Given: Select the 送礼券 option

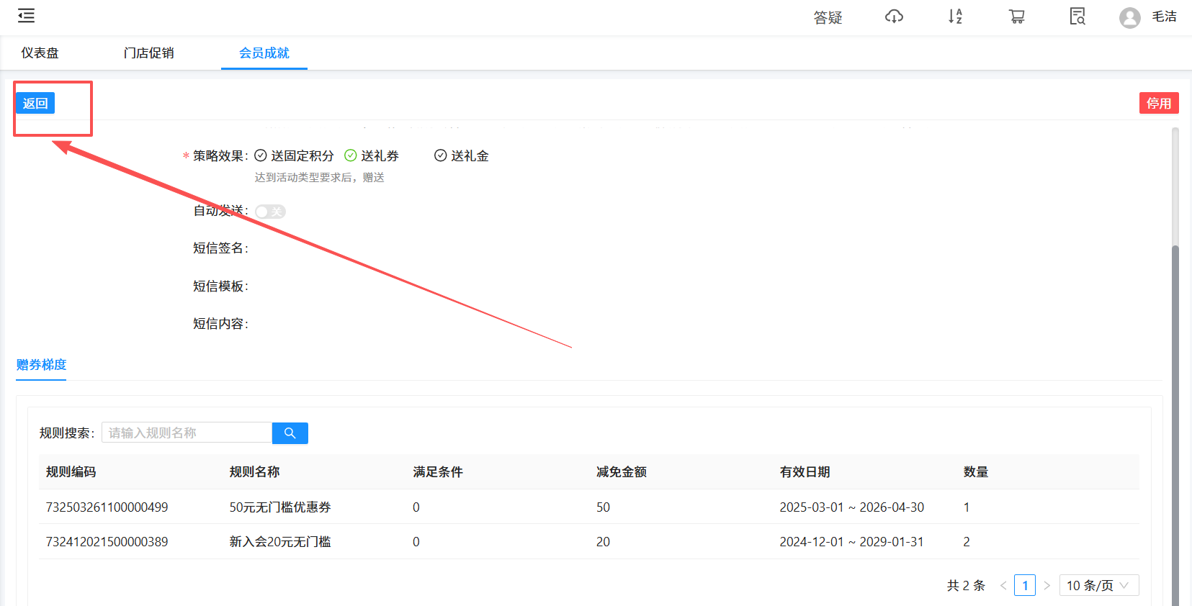Looking at the screenshot, I should pyautogui.click(x=372, y=155).
